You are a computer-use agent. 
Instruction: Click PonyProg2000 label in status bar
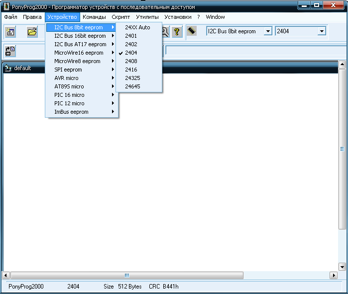26,287
